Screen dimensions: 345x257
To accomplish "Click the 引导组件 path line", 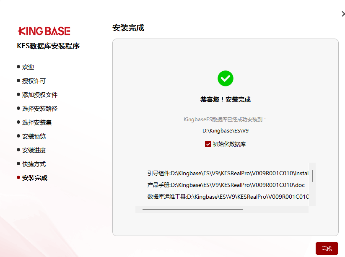I will point(228,174).
